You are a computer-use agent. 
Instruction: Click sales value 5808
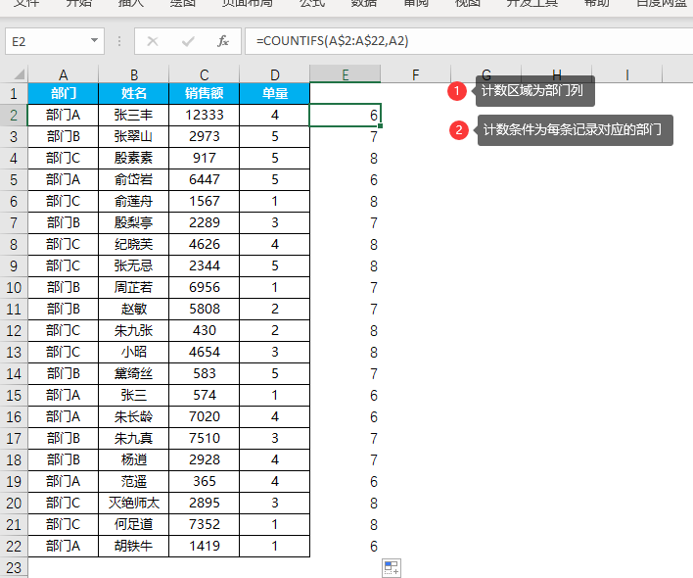(205, 309)
